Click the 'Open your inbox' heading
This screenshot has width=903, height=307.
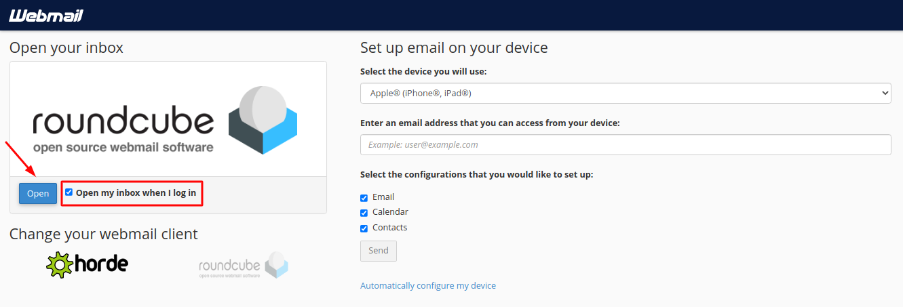(x=66, y=47)
